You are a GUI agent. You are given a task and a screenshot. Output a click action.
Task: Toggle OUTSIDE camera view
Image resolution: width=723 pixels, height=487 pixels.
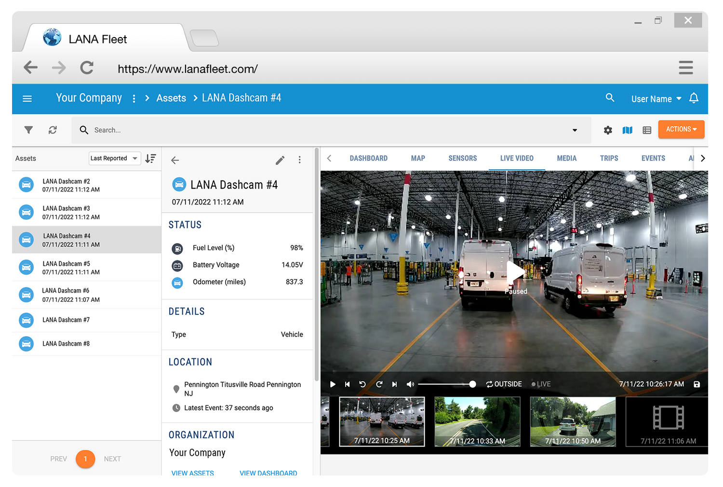[504, 384]
